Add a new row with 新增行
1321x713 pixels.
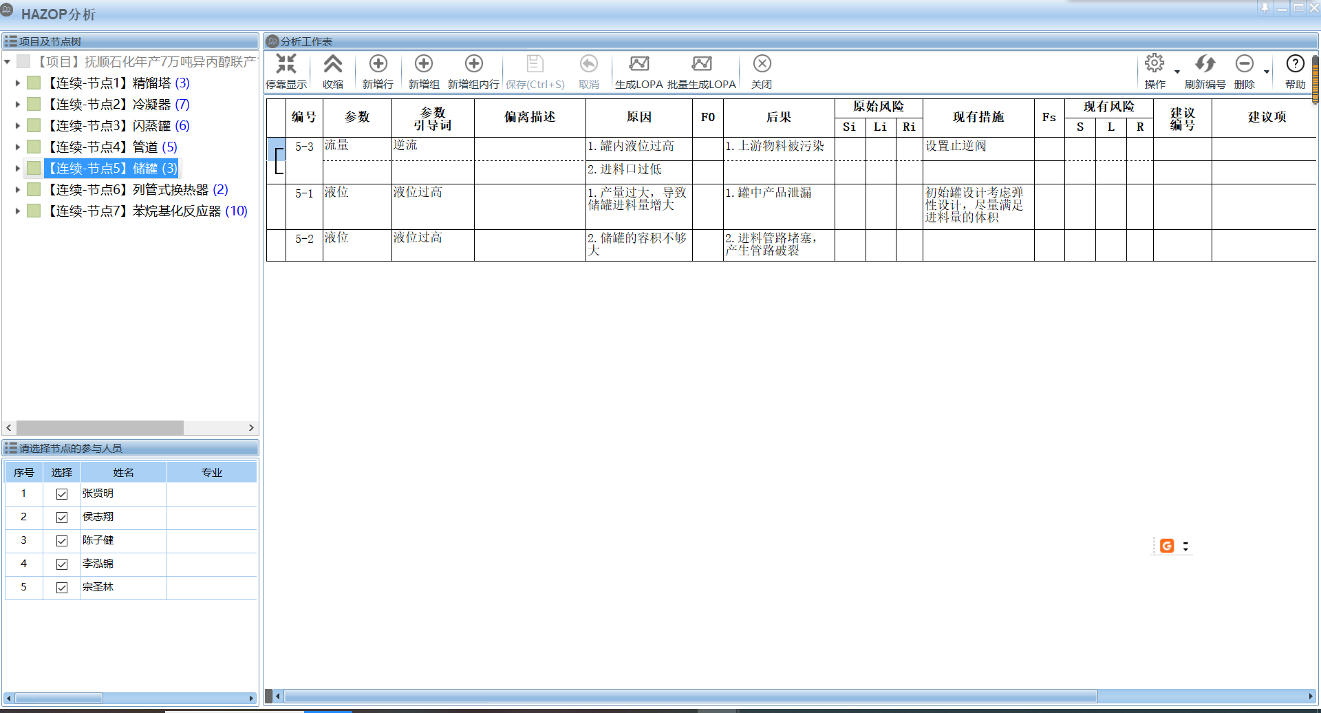378,64
